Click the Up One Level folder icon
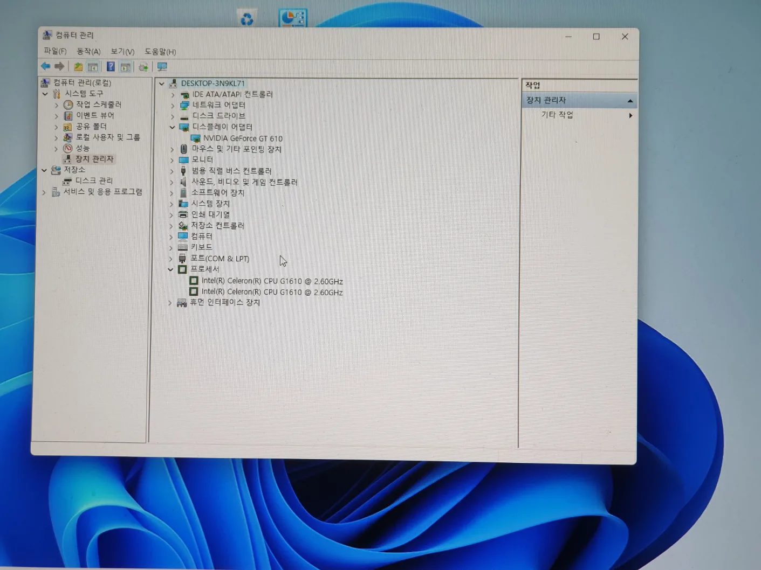The height and width of the screenshot is (570, 761). pos(78,67)
